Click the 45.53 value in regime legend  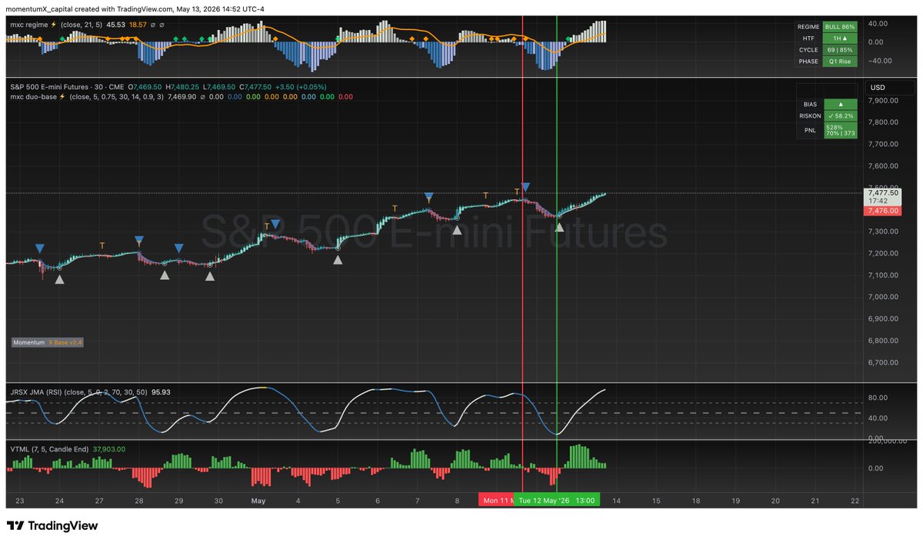point(115,25)
